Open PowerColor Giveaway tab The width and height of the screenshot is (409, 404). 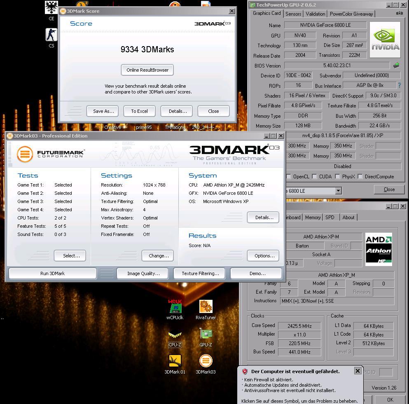click(x=351, y=14)
